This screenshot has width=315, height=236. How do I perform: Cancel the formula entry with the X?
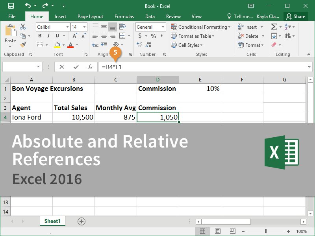tap(62, 67)
